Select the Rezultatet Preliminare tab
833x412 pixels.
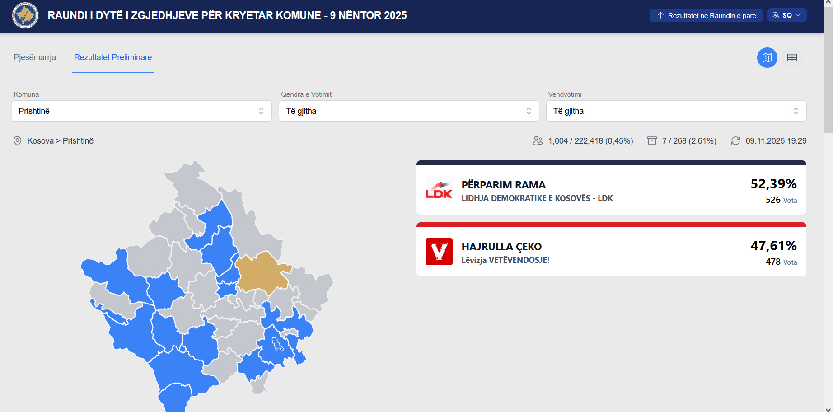(x=113, y=57)
